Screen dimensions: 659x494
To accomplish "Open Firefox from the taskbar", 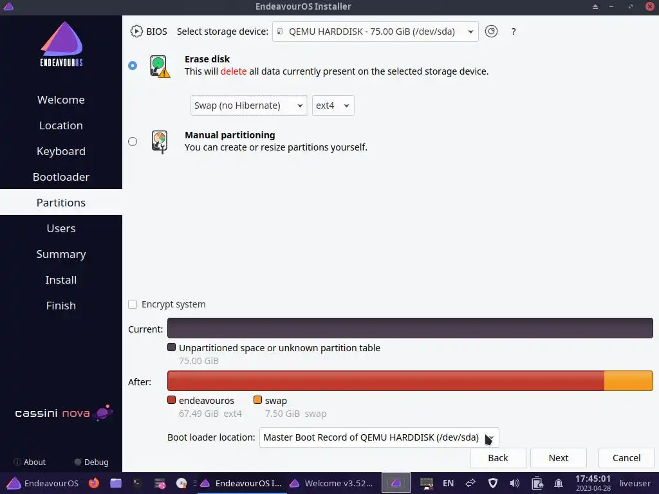I will coord(94,483).
